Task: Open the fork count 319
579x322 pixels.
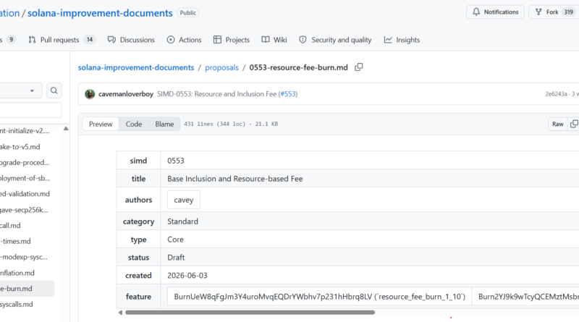Action: [568, 12]
